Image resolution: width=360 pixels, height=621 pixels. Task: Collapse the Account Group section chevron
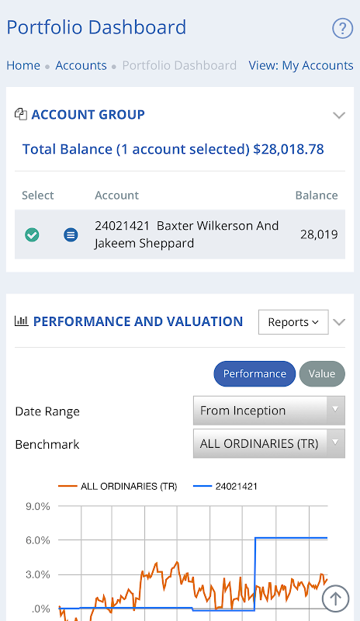pyautogui.click(x=339, y=115)
